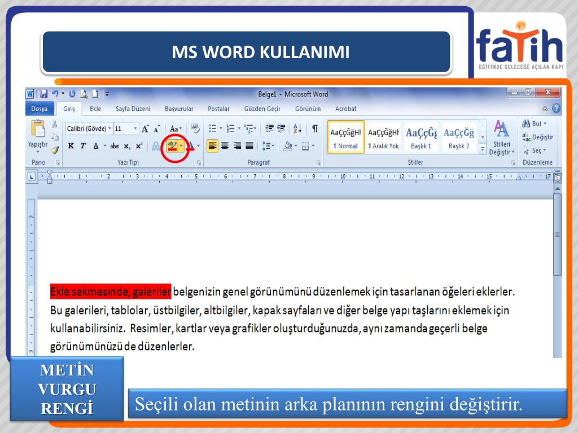Open Word Help question mark icon
The image size is (578, 433).
coord(556,108)
